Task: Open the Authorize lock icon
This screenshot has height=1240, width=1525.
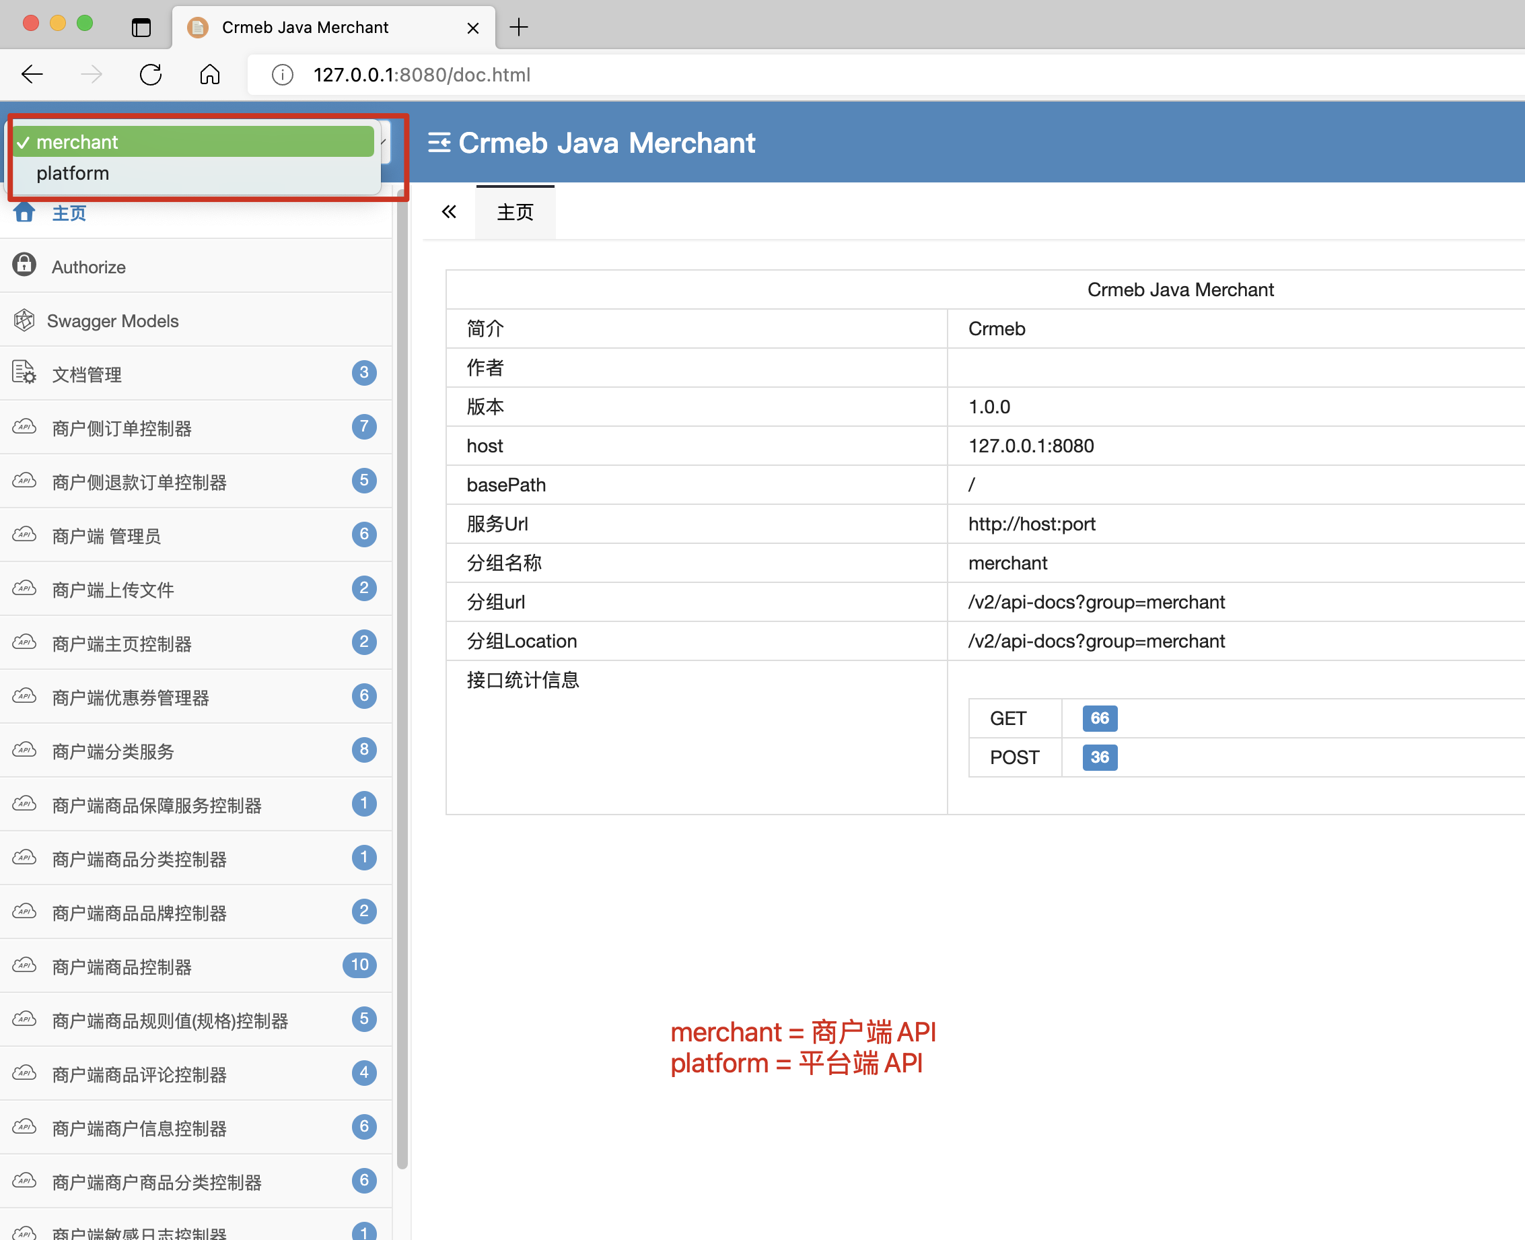Action: [x=24, y=265]
